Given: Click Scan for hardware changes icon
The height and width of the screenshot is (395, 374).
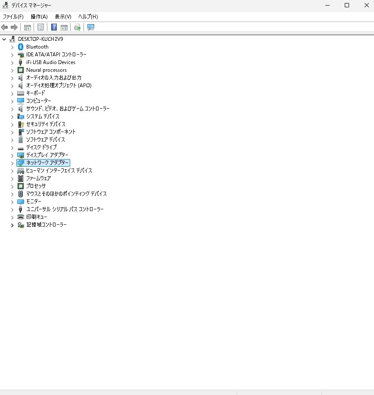Looking at the screenshot, I should (91, 28).
